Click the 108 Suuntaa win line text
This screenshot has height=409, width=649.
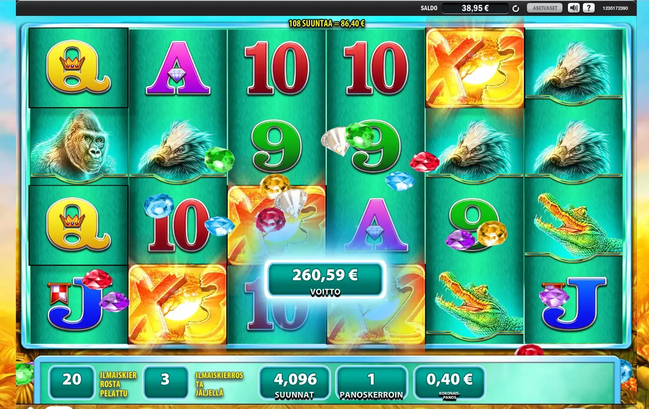326,24
